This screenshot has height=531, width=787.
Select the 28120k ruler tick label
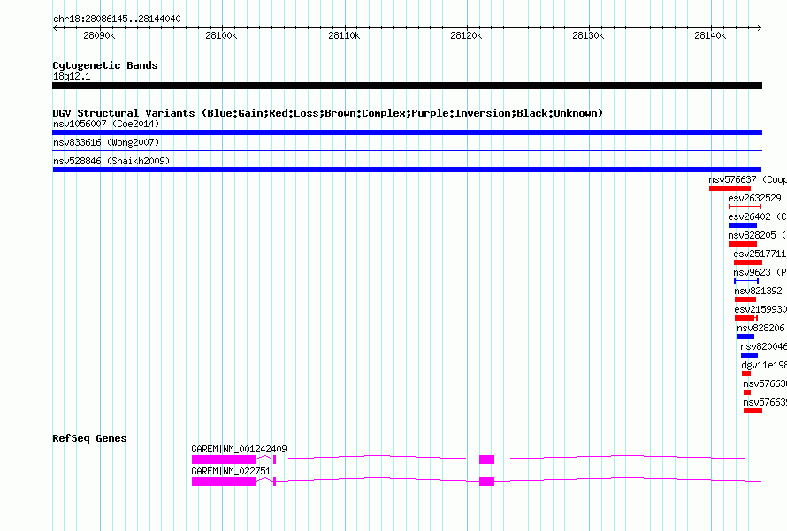point(466,35)
